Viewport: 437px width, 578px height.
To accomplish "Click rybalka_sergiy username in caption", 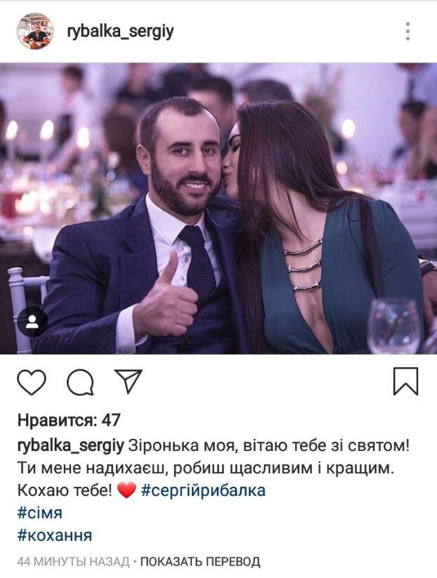I will point(71,447).
